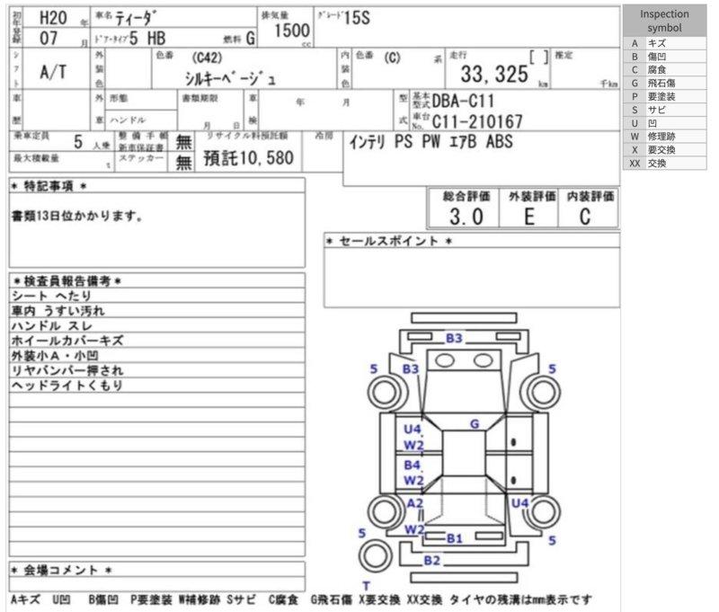The height and width of the screenshot is (612, 719).
Task: Select the B2 marker on the rear bumper
Action: tap(432, 561)
